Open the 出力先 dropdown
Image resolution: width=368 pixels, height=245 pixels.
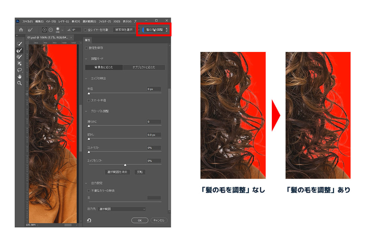[122, 209]
